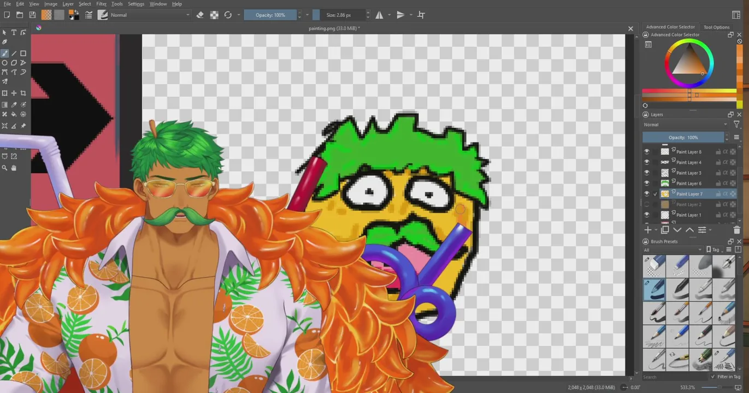
Task: Select the Freehand Brush tool
Action: tap(5, 53)
